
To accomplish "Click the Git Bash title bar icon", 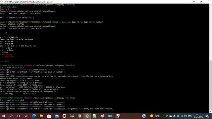I will pyautogui.click(x=1, y=2).
